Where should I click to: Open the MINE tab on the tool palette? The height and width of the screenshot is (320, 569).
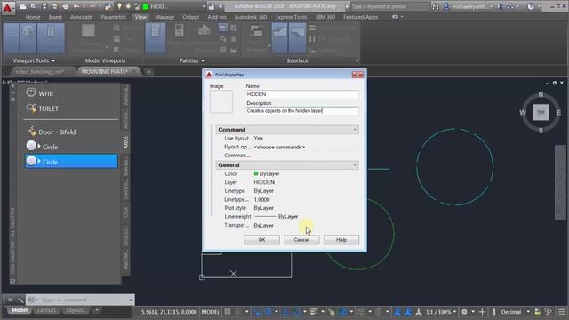[x=125, y=142]
